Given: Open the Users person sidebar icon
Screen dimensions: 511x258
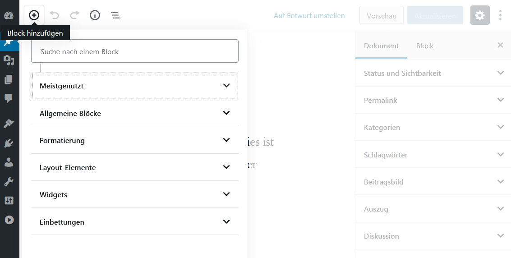Looking at the screenshot, I should pos(9,162).
